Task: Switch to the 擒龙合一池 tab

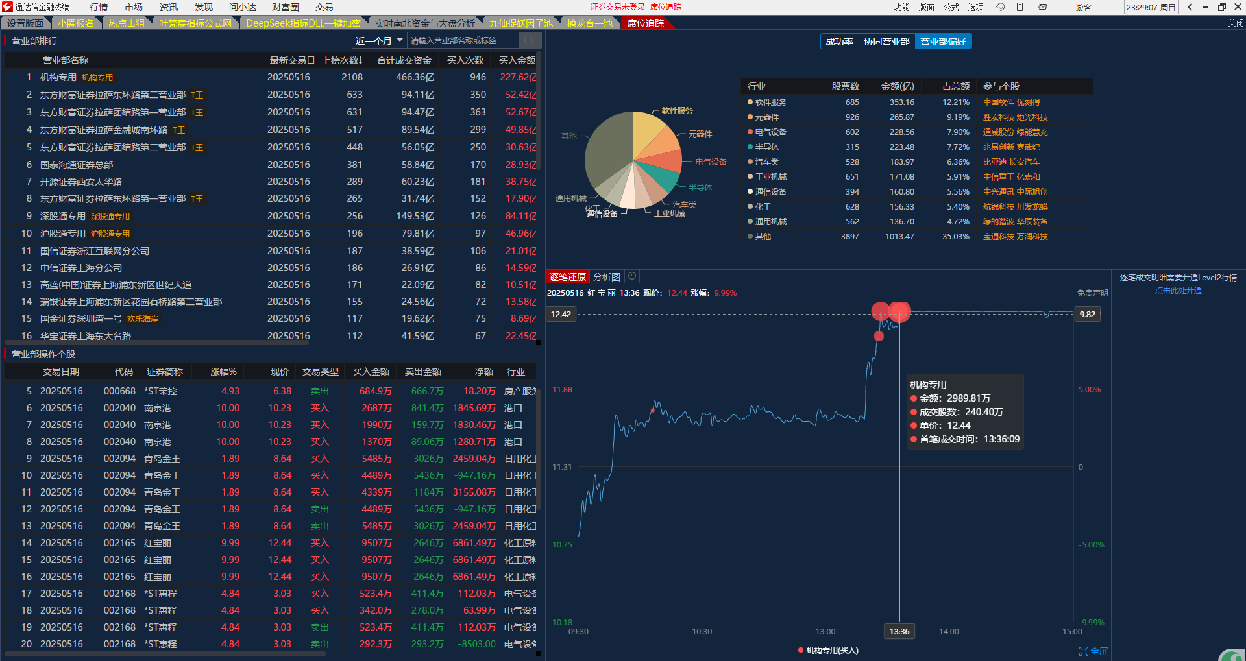Action: click(590, 23)
